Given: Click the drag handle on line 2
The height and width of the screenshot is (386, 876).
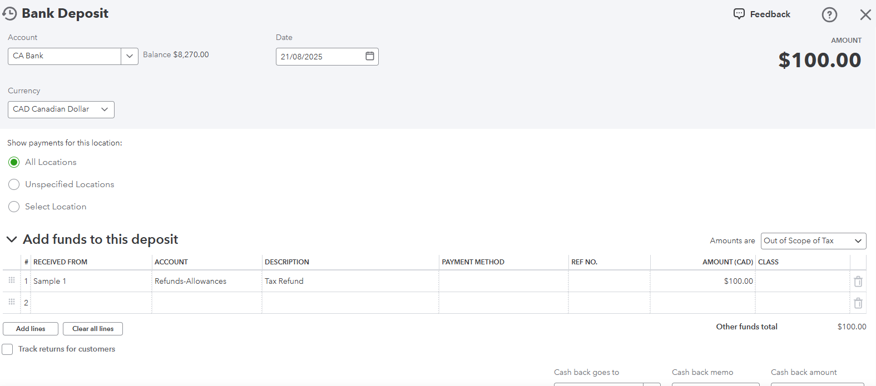Looking at the screenshot, I should [12, 302].
